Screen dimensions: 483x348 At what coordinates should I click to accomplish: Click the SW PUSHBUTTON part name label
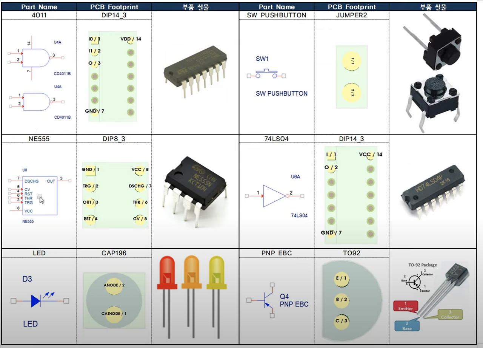pyautogui.click(x=277, y=15)
